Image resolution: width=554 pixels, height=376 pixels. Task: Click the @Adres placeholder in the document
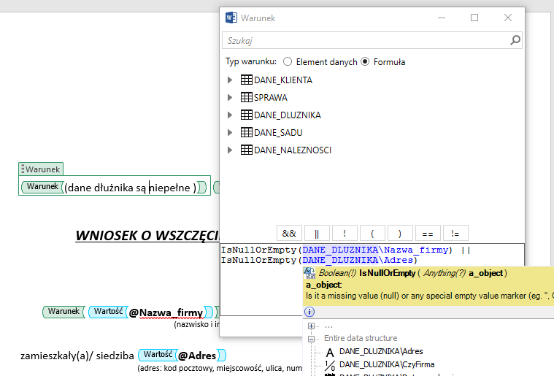197,356
